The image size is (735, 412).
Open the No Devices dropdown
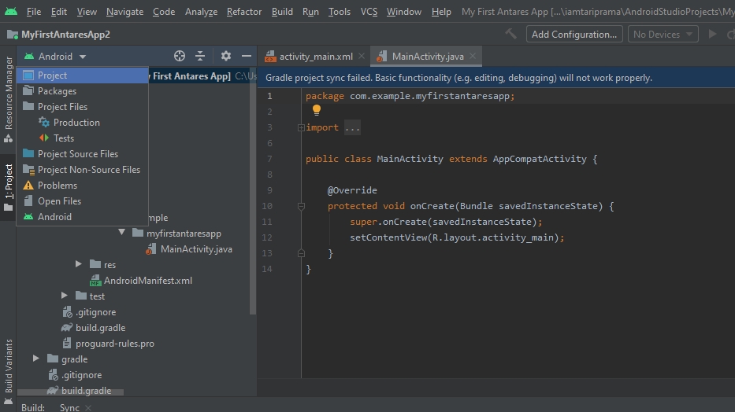(x=665, y=34)
